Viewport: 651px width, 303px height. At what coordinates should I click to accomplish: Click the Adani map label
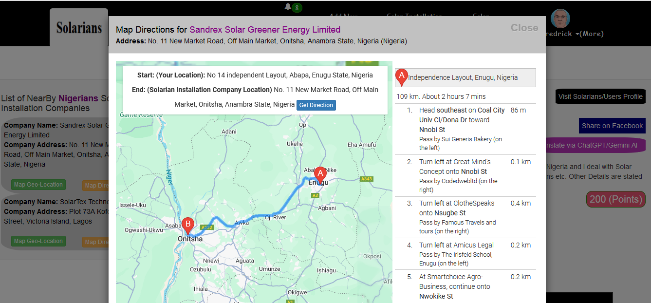click(x=229, y=132)
